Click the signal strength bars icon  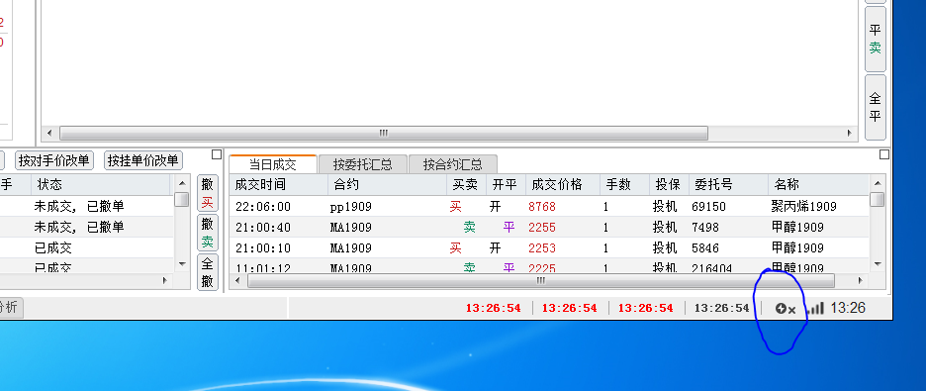click(815, 308)
